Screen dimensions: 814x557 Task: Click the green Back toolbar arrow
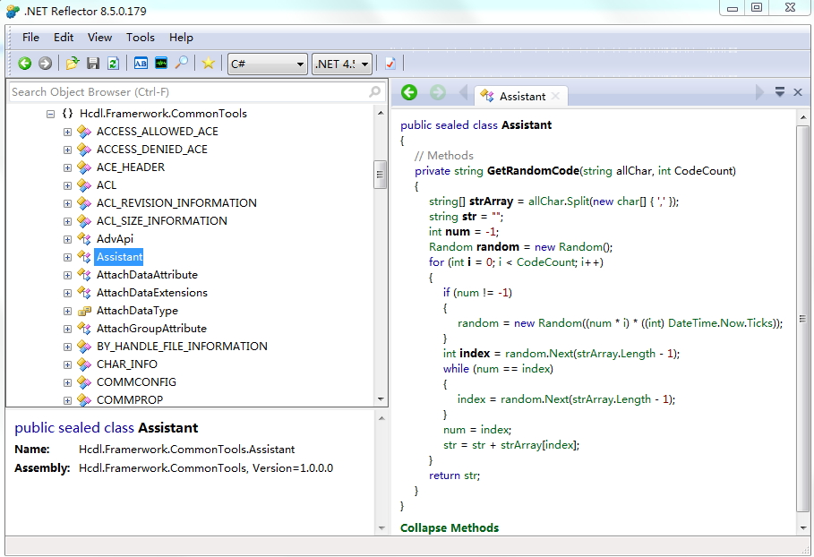point(24,64)
